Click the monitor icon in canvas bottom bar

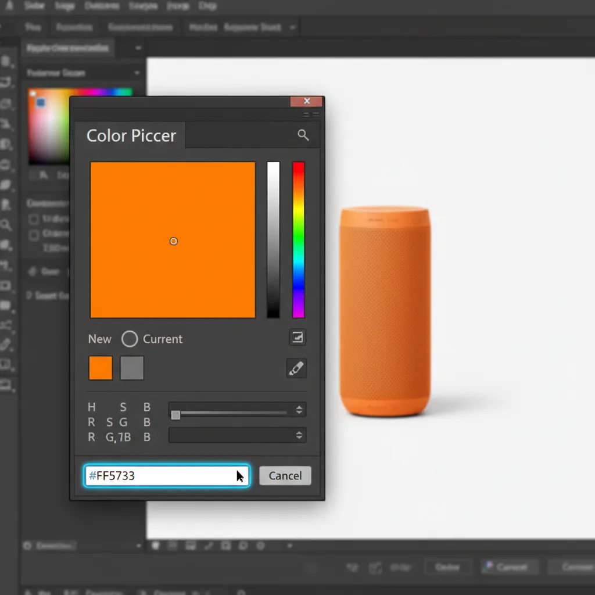click(x=191, y=546)
